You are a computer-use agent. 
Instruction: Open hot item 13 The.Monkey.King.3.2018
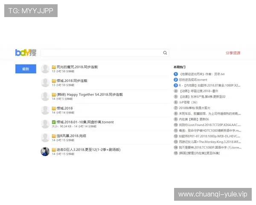point(210,142)
